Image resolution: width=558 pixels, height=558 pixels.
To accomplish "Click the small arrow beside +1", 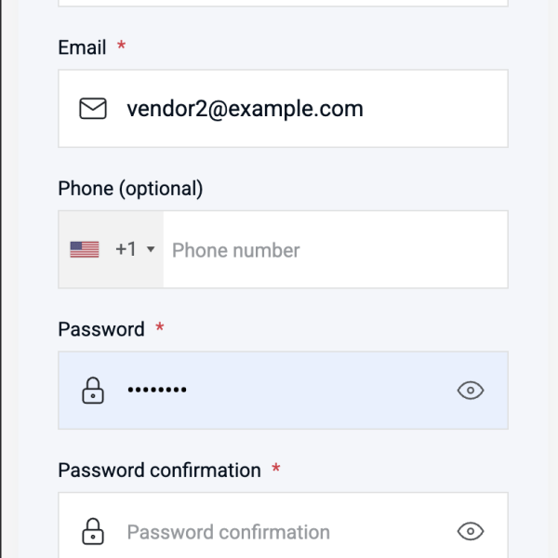I will (151, 250).
